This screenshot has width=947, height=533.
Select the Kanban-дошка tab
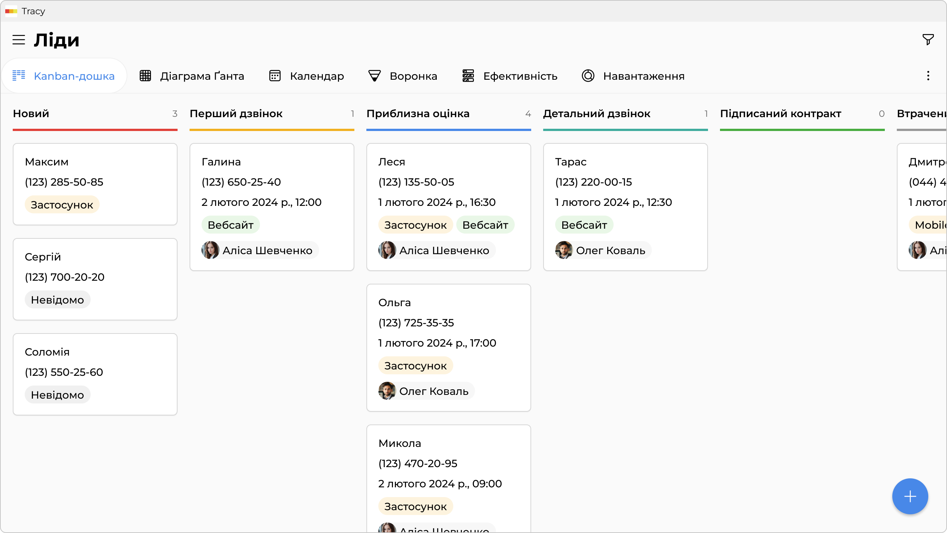pos(64,76)
